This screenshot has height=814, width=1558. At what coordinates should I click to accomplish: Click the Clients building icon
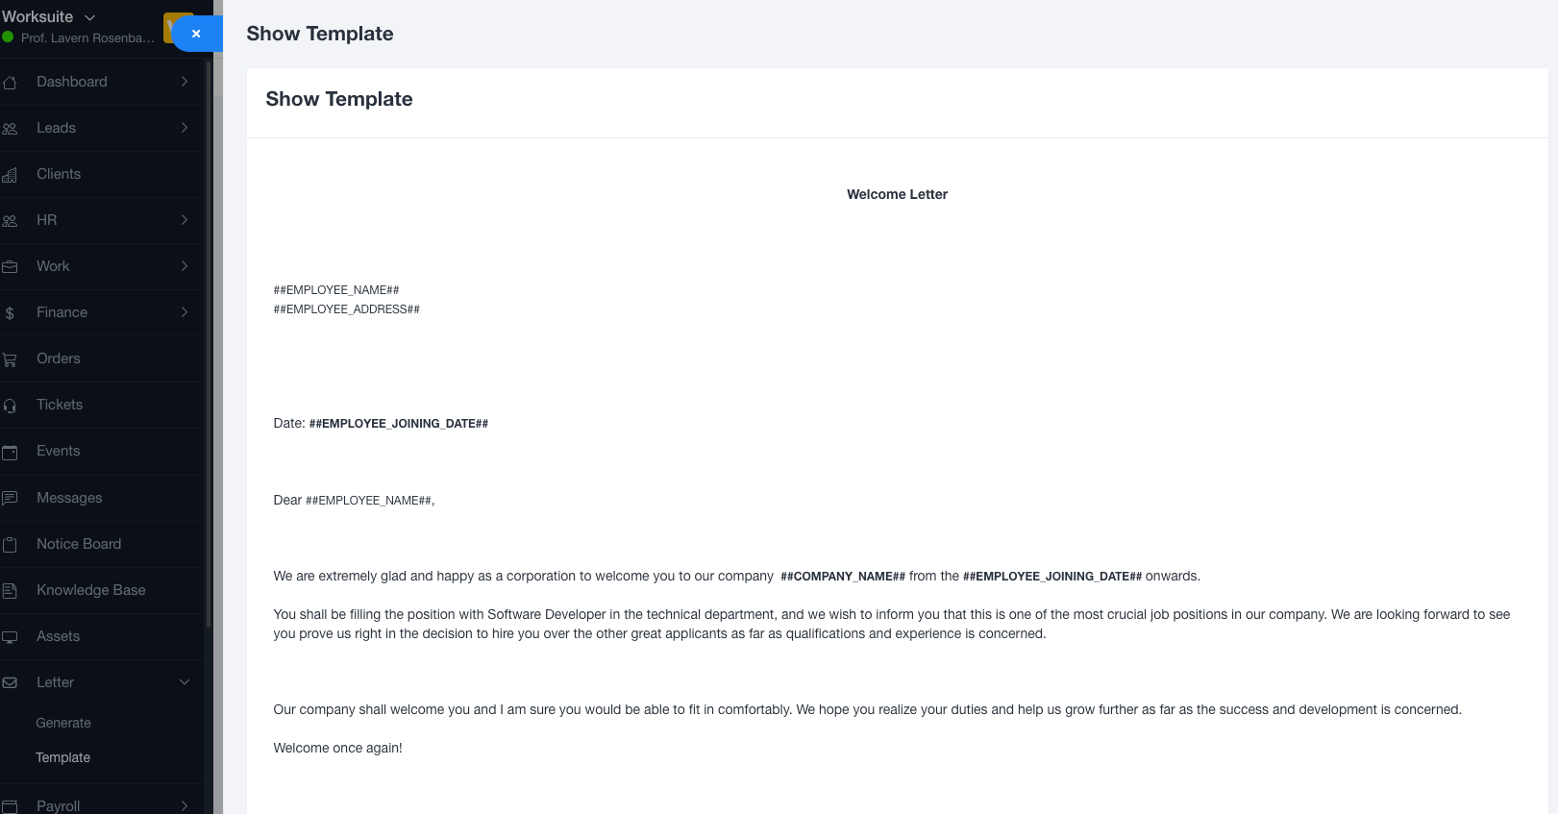[x=10, y=175]
